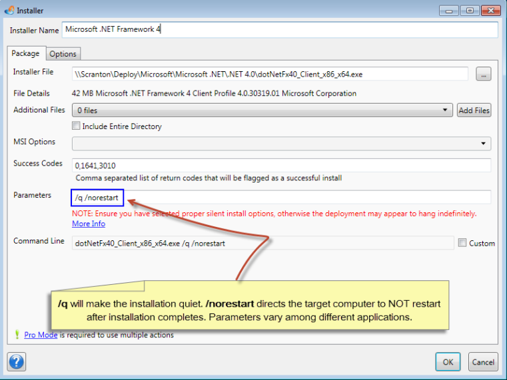Screen dimensions: 507x380
Task: Enable Include Entire Directory checkbox
Action: pyautogui.click(x=76, y=126)
